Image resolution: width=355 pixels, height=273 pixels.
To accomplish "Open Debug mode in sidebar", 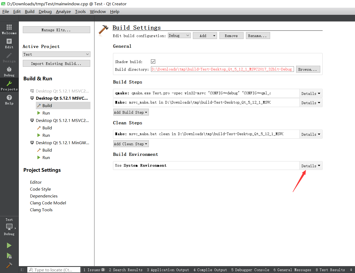I will click(x=9, y=71).
